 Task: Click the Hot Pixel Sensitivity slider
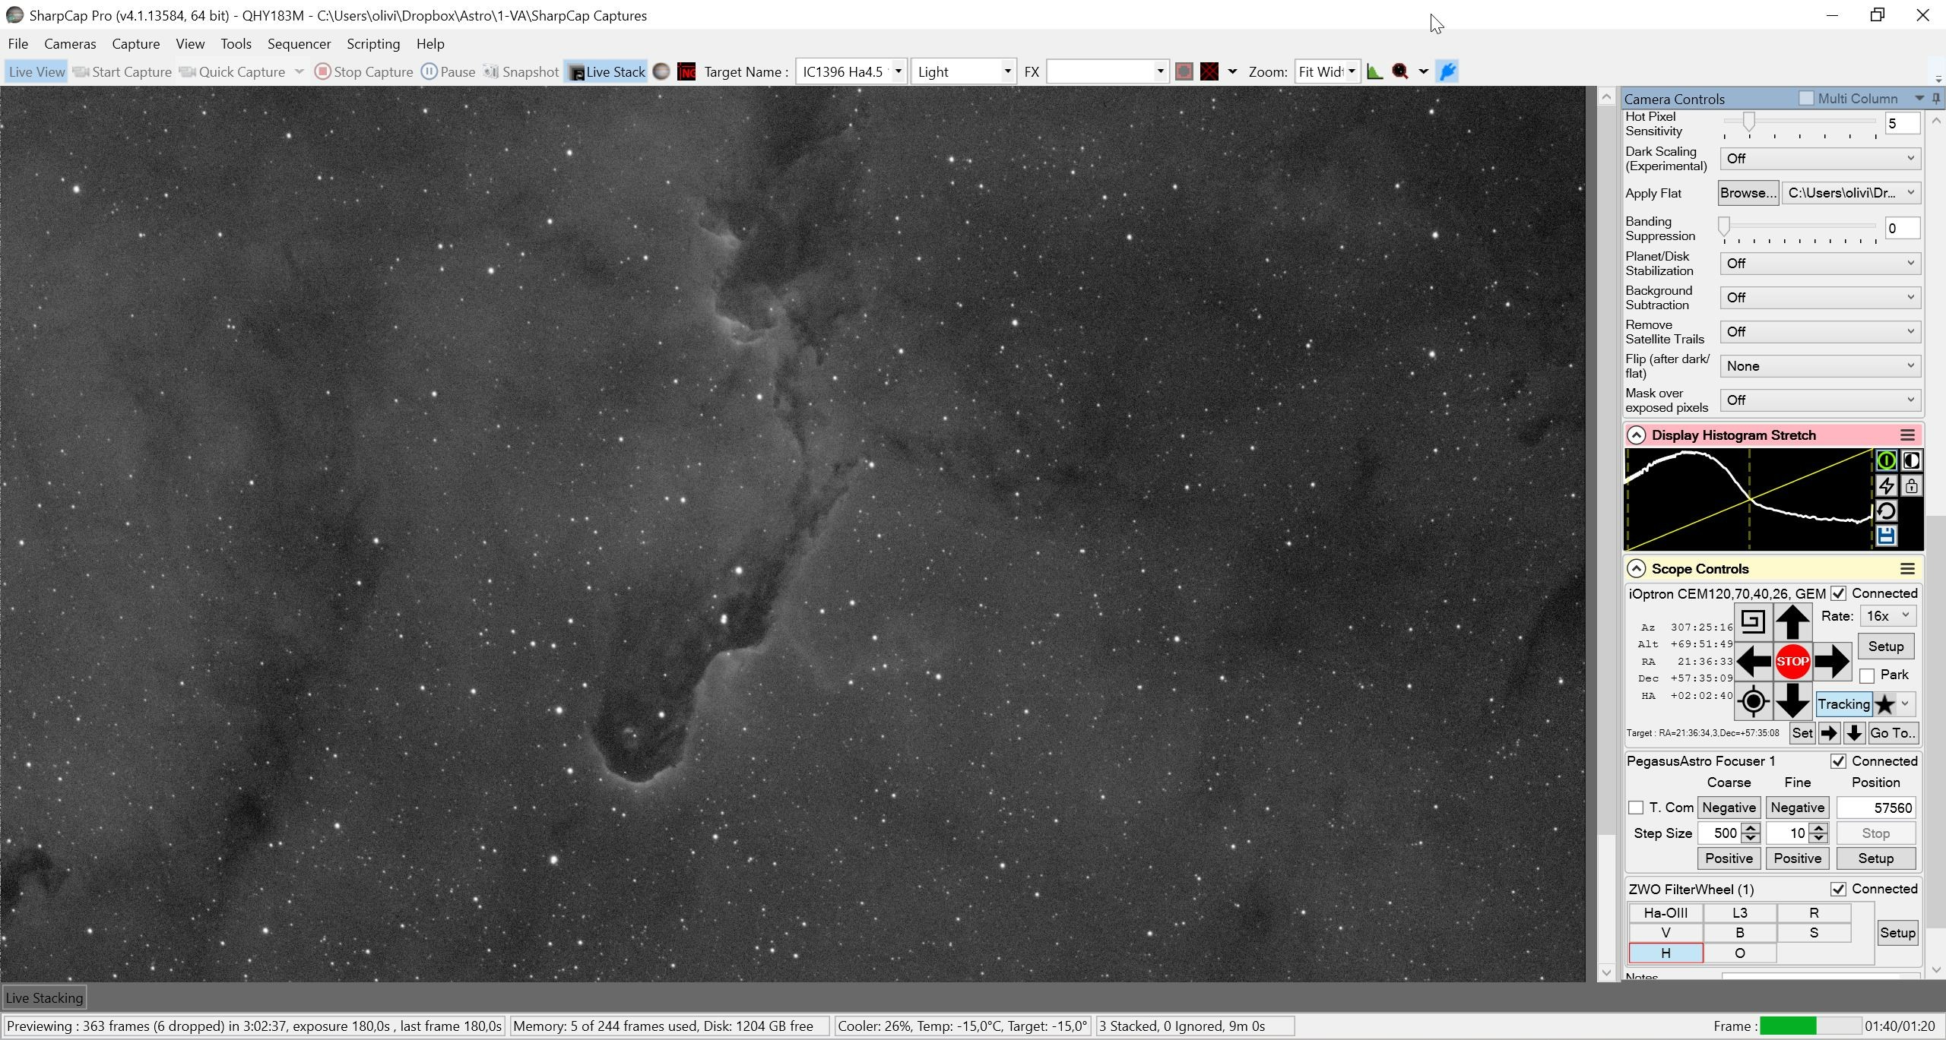point(1800,122)
